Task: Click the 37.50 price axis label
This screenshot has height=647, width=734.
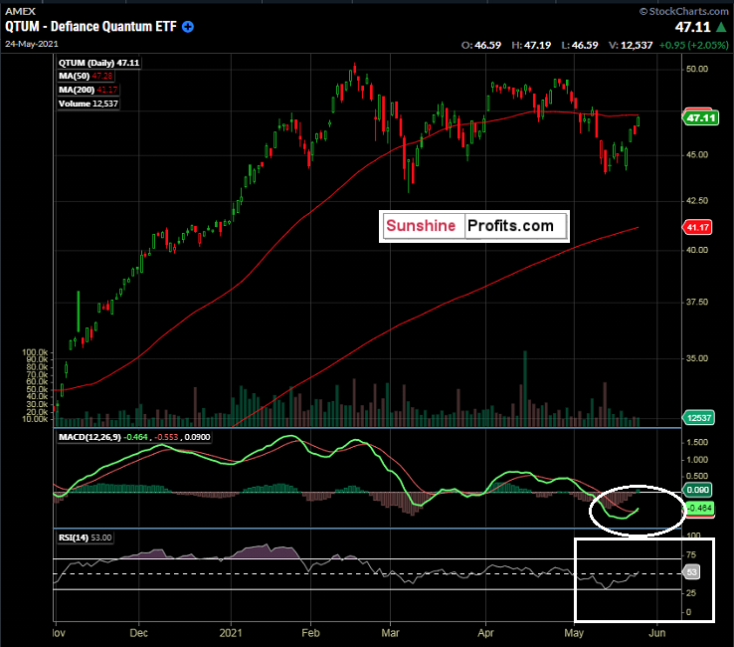Action: point(697,302)
